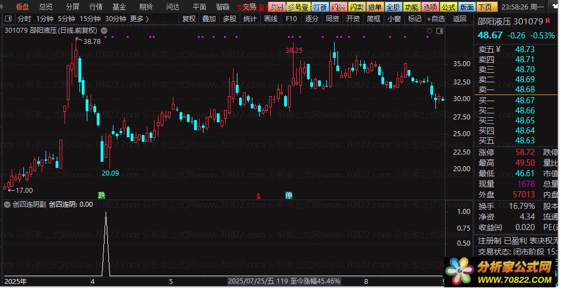Click the stock name 邵阳液压 301079 header
This screenshot has width=561, height=289.
(x=510, y=22)
